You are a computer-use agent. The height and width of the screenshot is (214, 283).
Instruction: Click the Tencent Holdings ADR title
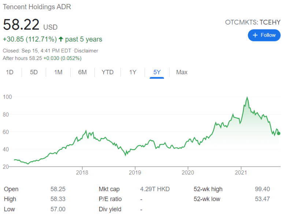[x=37, y=7]
